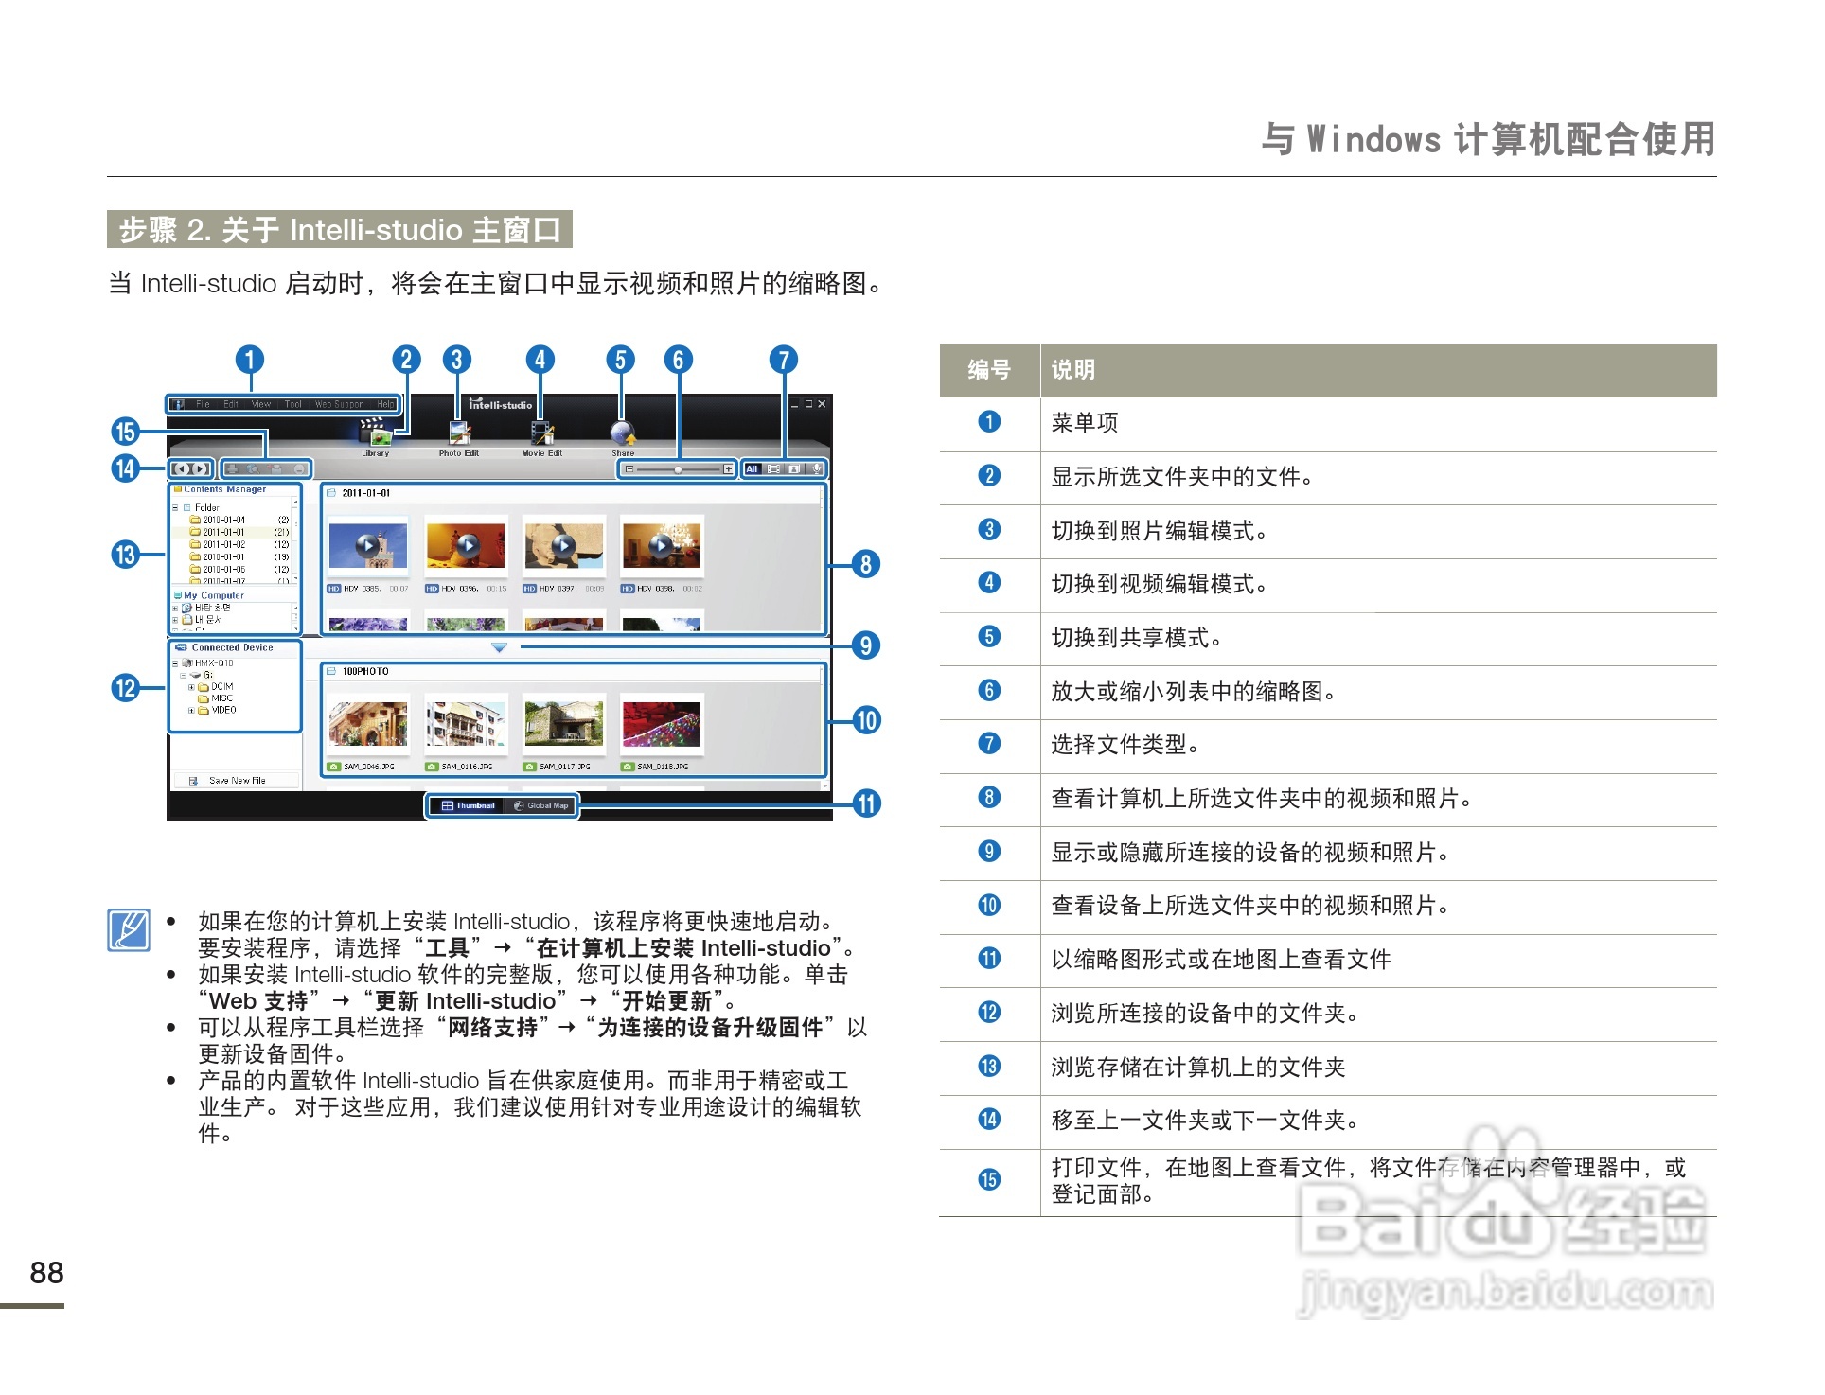Select the DCIM folder on device
The width and height of the screenshot is (1825, 1395).
pos(216,687)
